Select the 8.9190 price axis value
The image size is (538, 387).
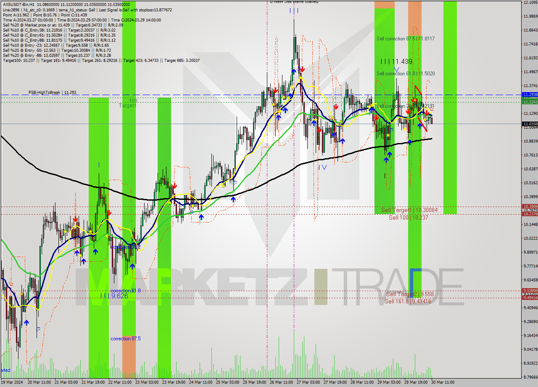(x=531, y=363)
